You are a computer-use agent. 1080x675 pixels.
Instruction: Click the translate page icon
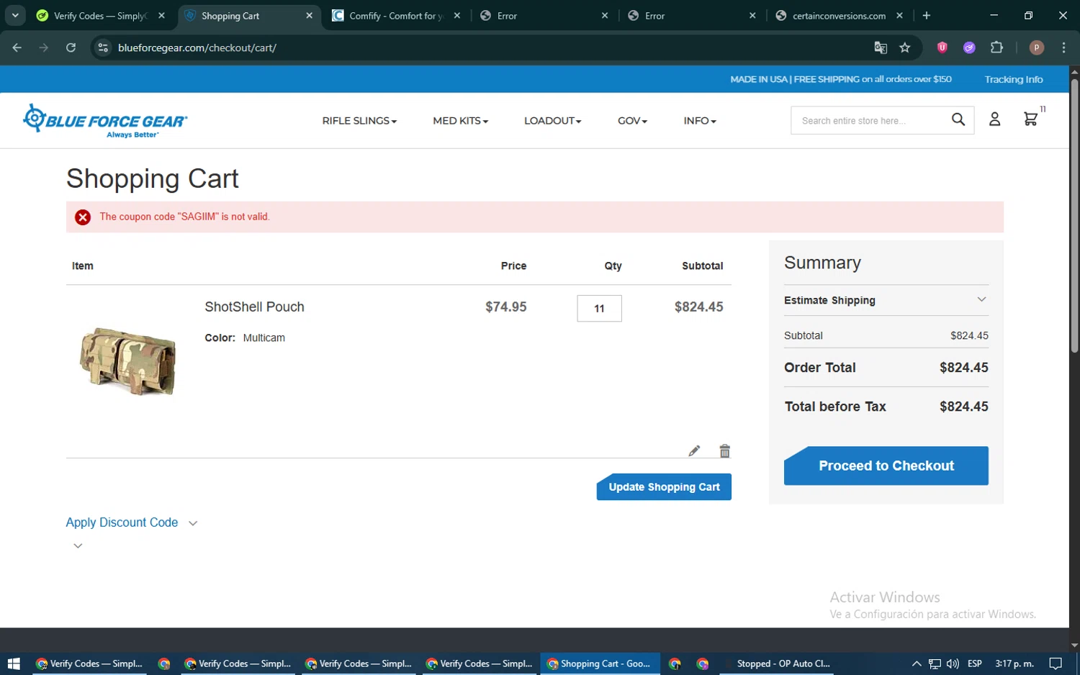click(x=881, y=47)
